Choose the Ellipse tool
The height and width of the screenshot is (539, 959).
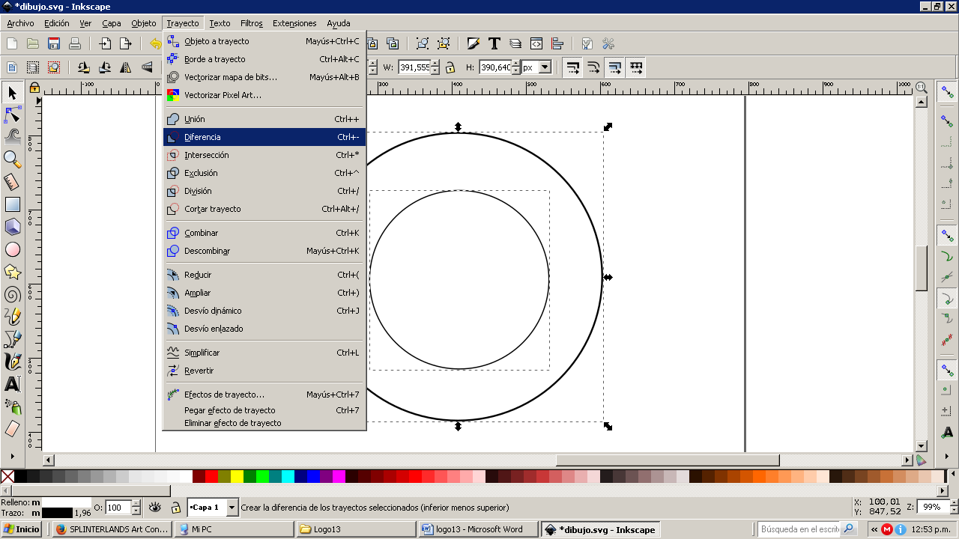pos(12,249)
